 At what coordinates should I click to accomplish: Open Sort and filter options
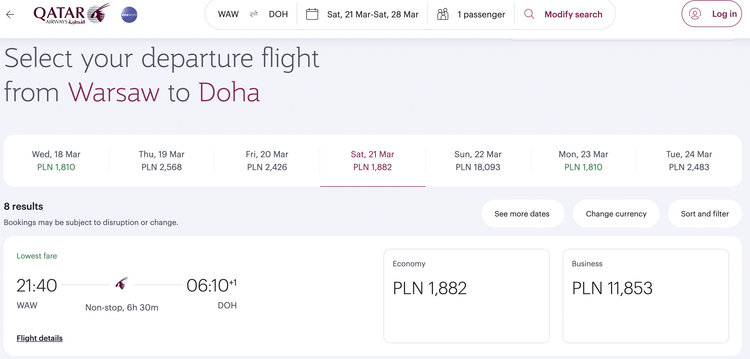(x=705, y=214)
